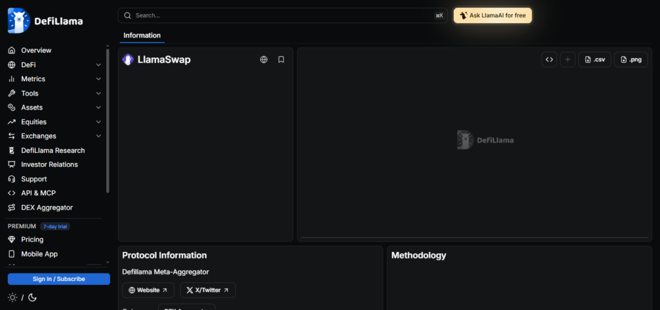Open the X/Twitter link

point(208,290)
